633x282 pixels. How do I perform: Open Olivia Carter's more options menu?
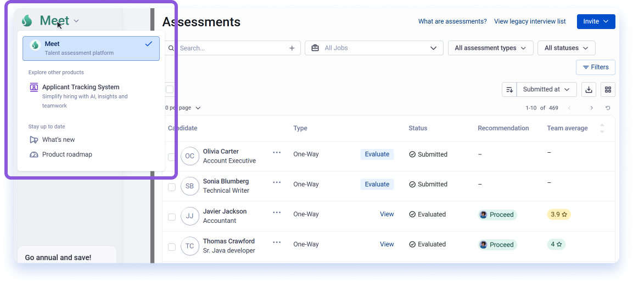pos(277,152)
